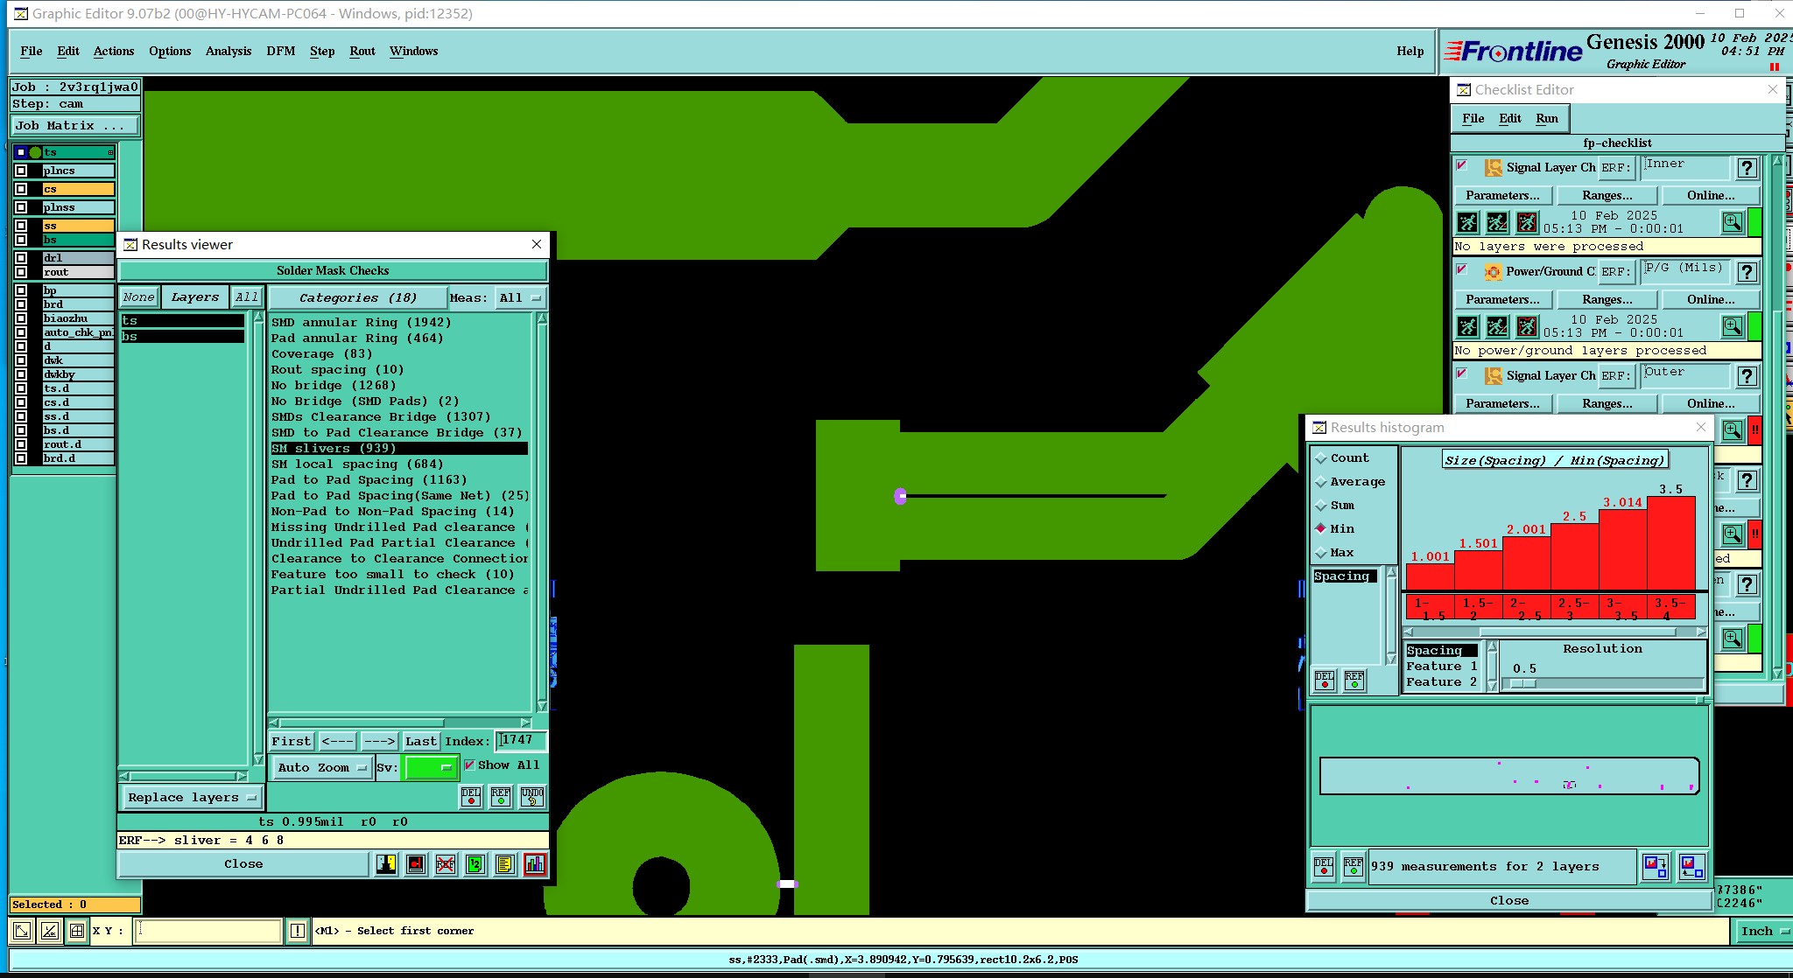Screen dimensions: 1793x978
Task: Open results magnifier for Power/Ground check
Action: (1733, 326)
